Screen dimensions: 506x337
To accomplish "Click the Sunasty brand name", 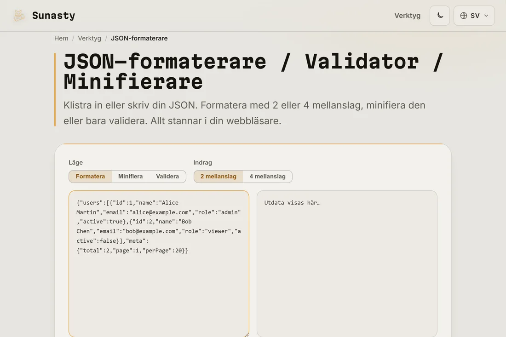I will coord(53,16).
